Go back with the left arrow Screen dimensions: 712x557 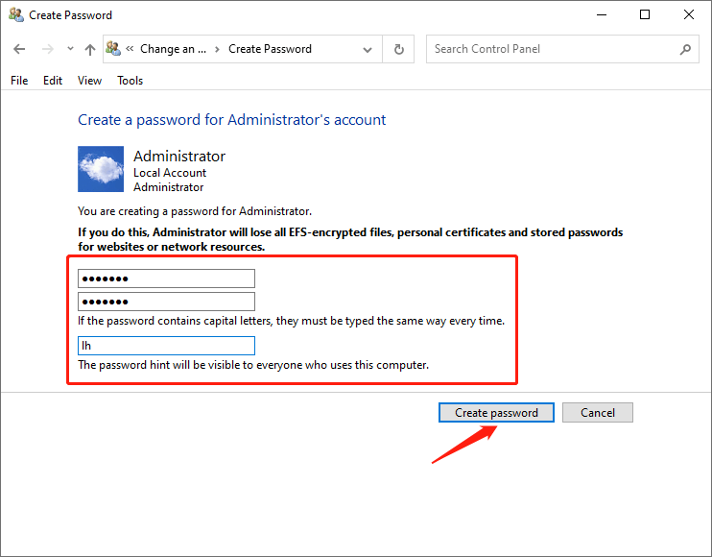[19, 49]
